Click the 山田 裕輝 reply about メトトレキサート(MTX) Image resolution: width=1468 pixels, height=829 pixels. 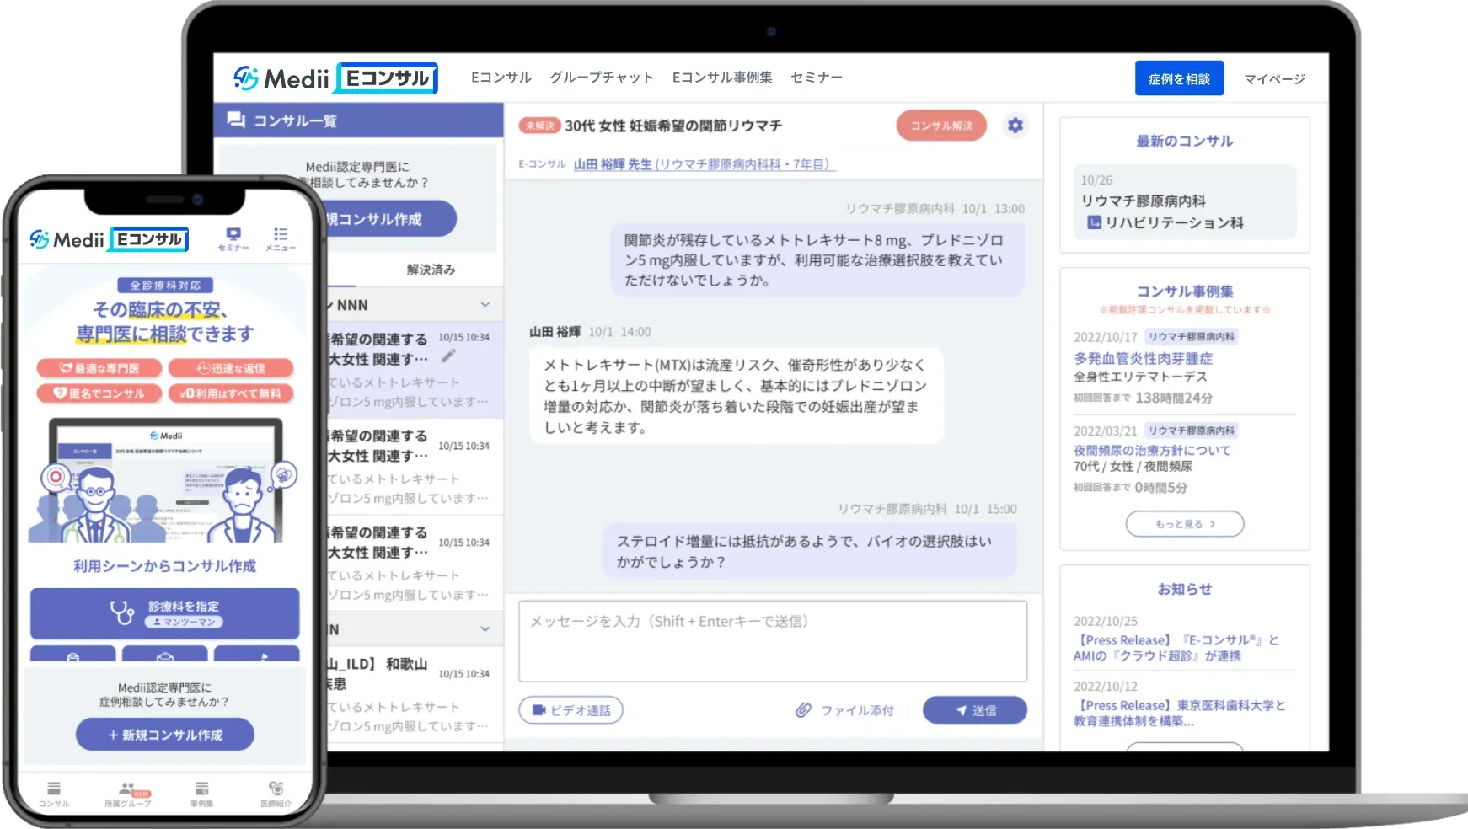coord(736,396)
